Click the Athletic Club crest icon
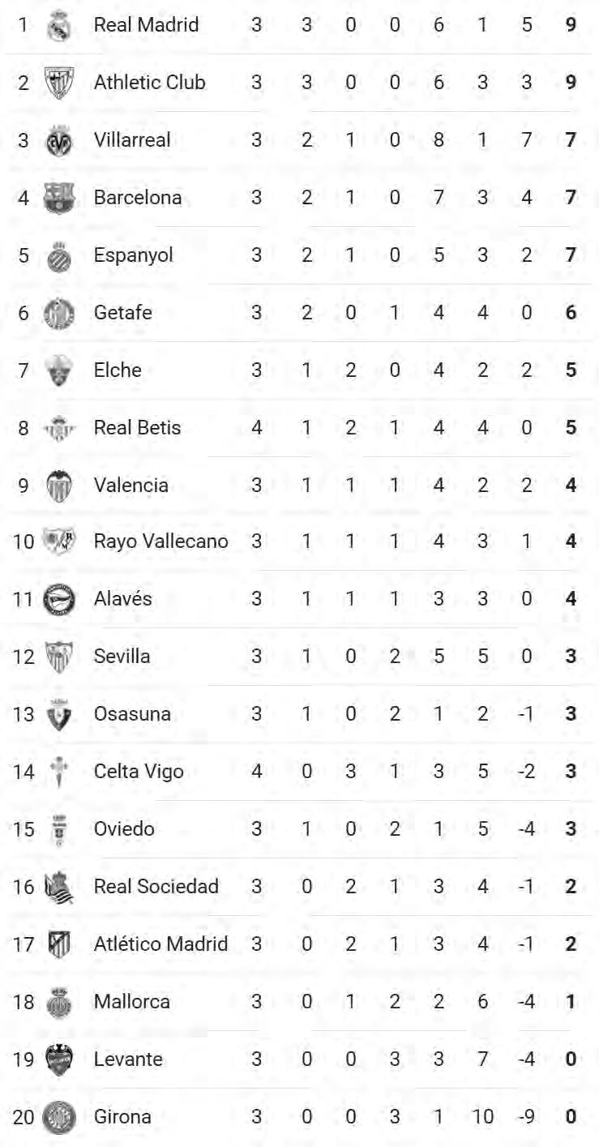 [x=59, y=83]
